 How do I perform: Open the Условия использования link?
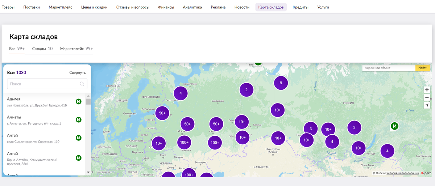(x=403, y=173)
